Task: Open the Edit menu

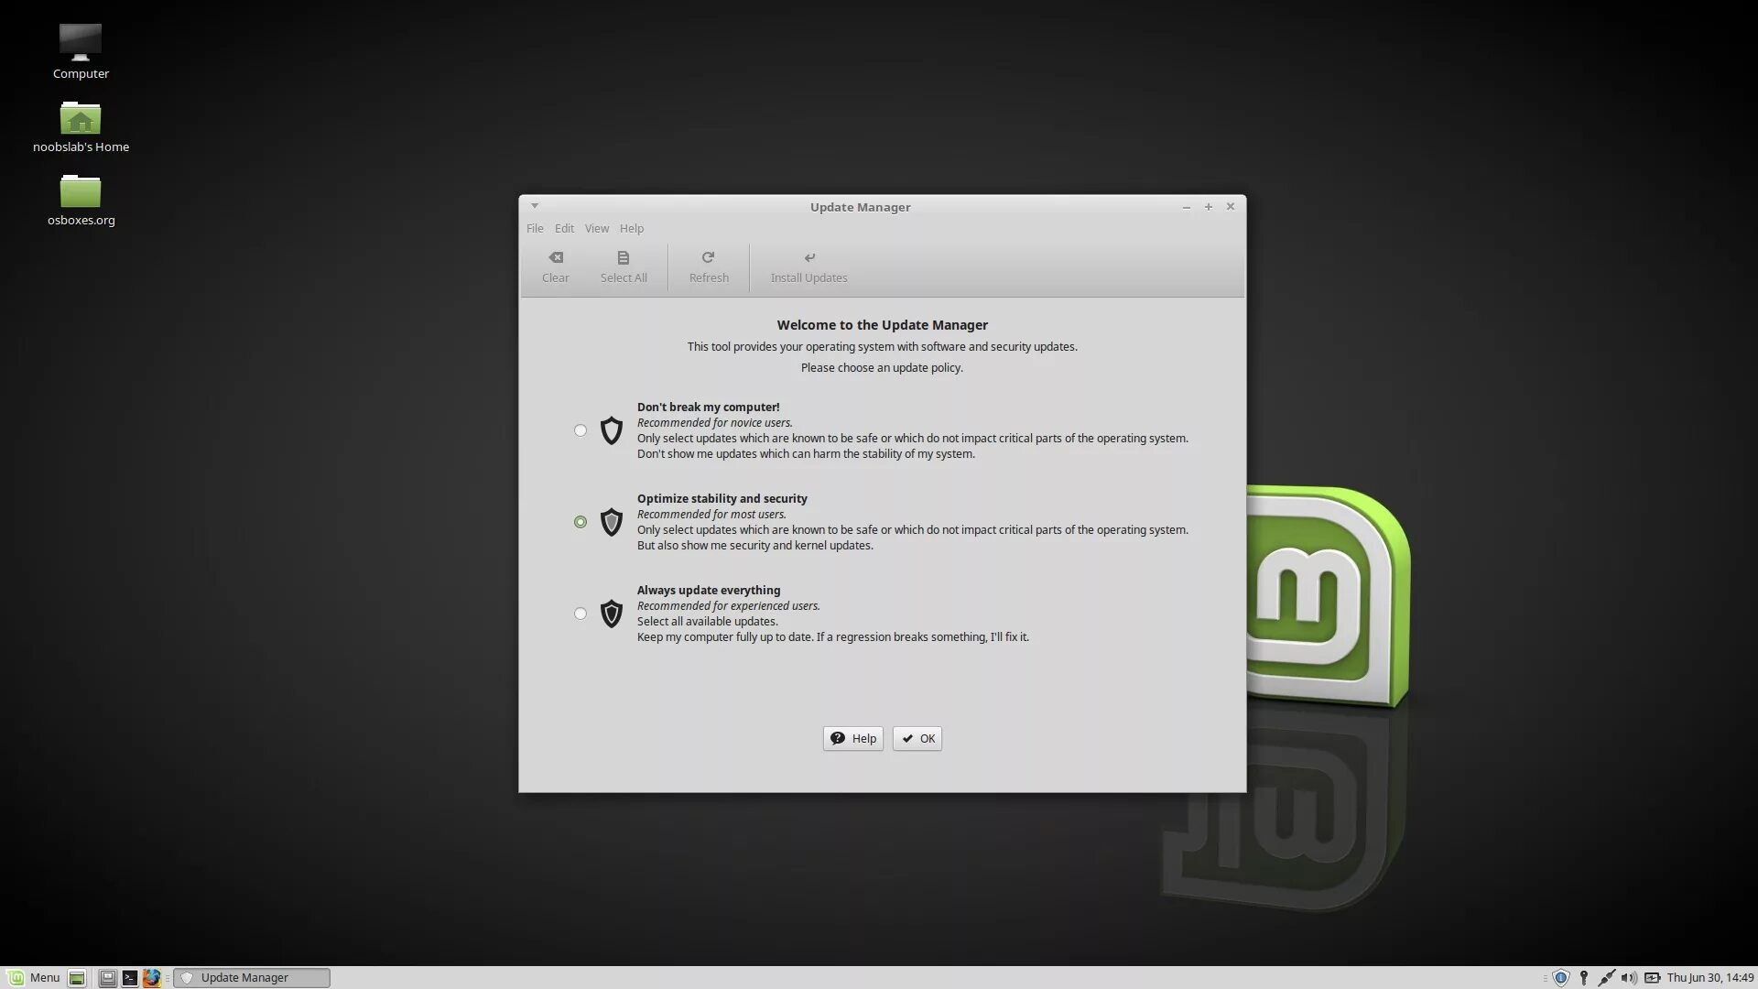Action: coord(564,228)
